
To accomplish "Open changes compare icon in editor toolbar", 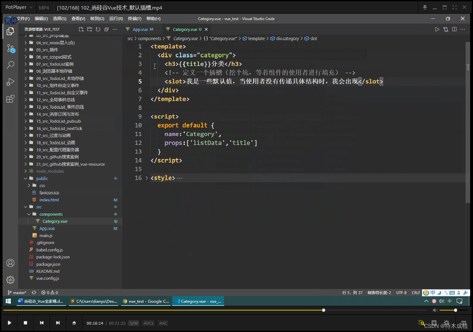I will [446, 29].
